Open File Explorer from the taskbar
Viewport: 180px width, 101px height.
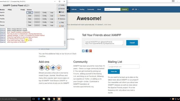(x=44, y=99)
